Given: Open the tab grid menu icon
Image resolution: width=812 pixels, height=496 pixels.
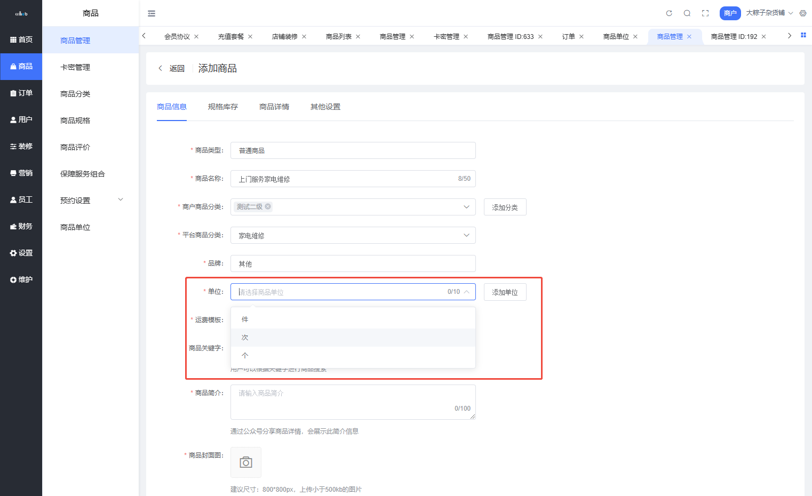Looking at the screenshot, I should [803, 36].
